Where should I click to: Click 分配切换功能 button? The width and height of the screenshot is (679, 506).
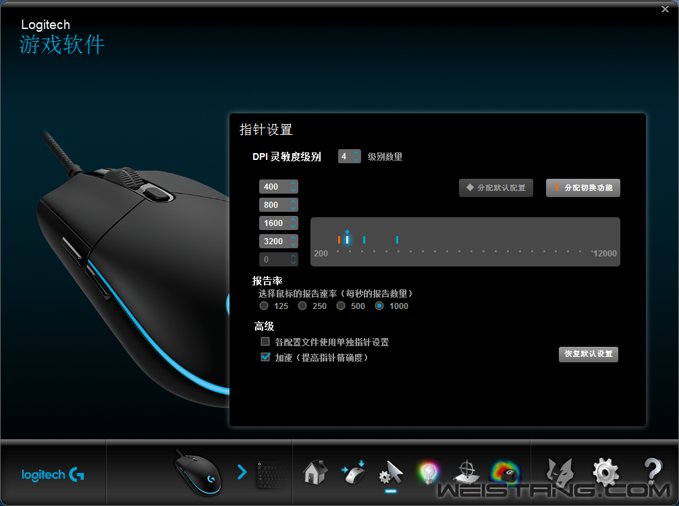point(583,188)
